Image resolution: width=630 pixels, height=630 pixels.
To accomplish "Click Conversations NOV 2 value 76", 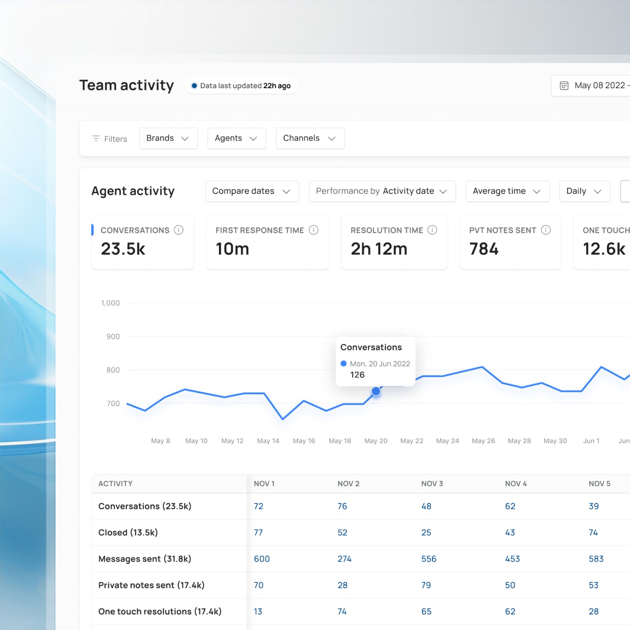I will click(x=342, y=506).
